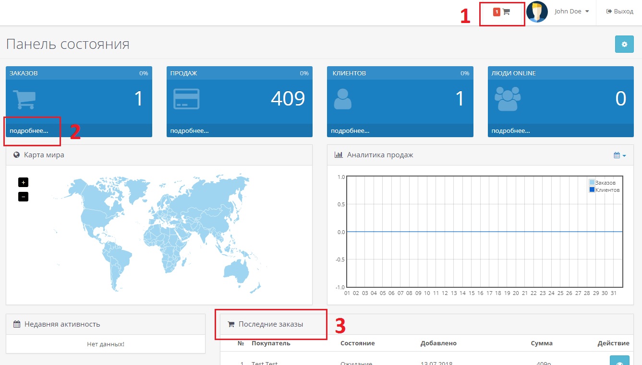The height and width of the screenshot is (365, 642).
Task: Click the Клиентов legend color swatch
Action: click(592, 189)
